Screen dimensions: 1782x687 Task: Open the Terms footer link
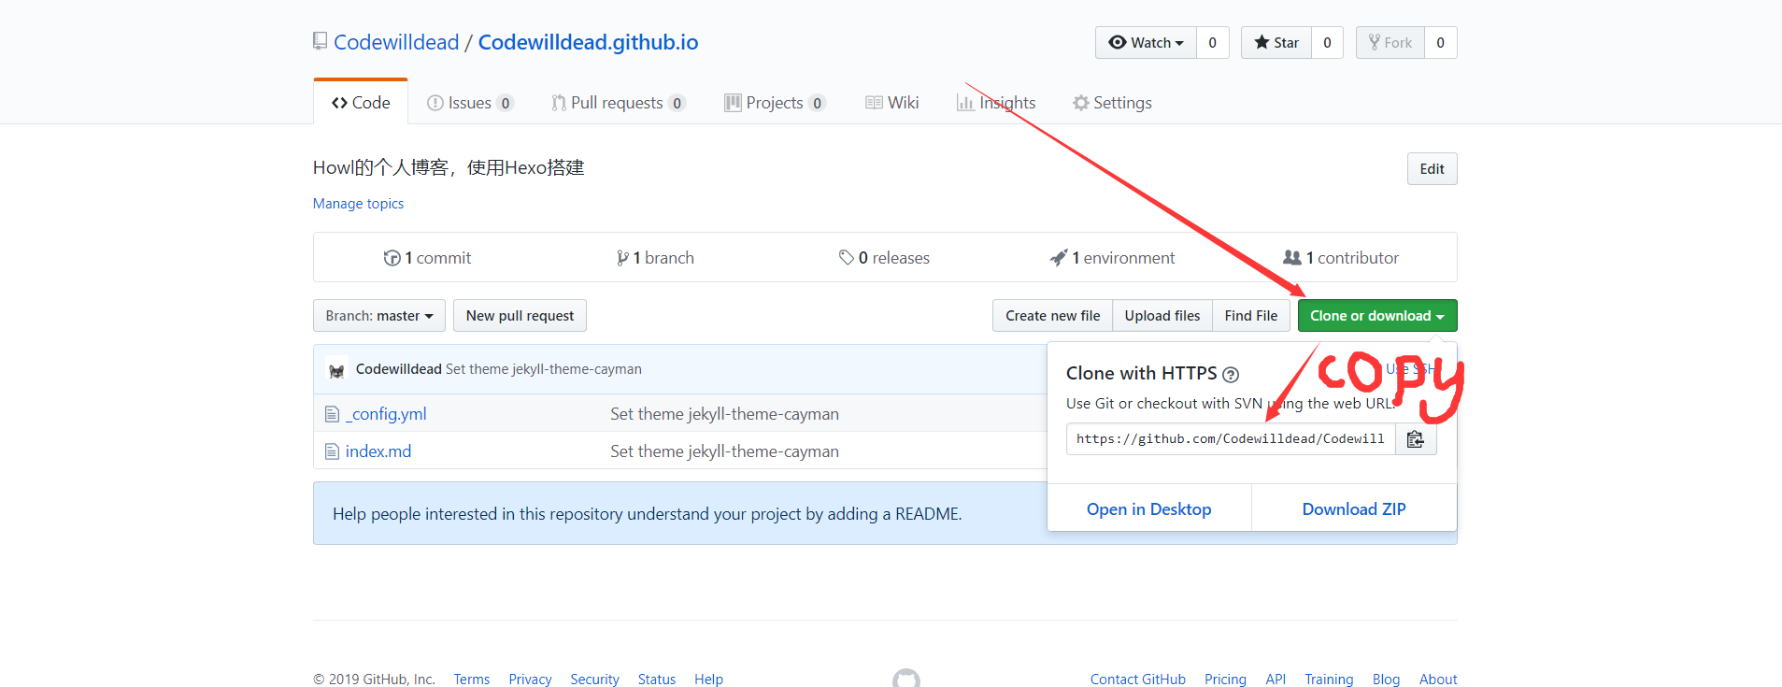[x=472, y=680]
